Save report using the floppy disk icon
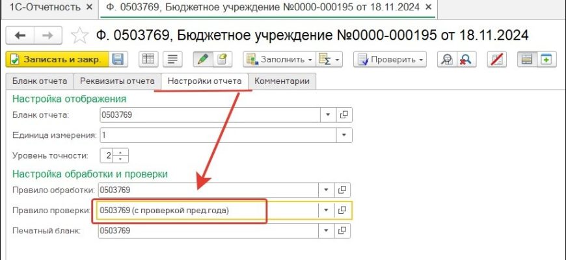Image resolution: width=566 pixels, height=260 pixels. pos(118,59)
